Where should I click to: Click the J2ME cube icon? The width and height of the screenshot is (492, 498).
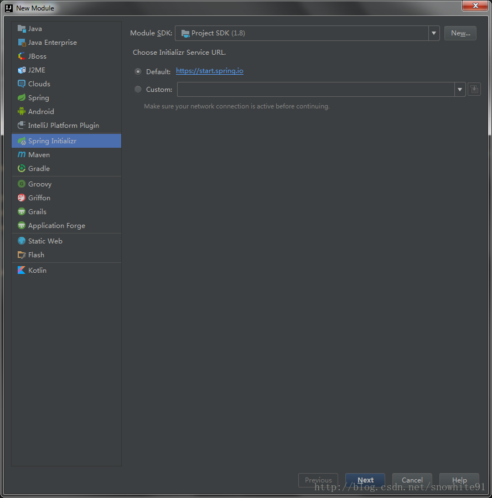[22, 70]
